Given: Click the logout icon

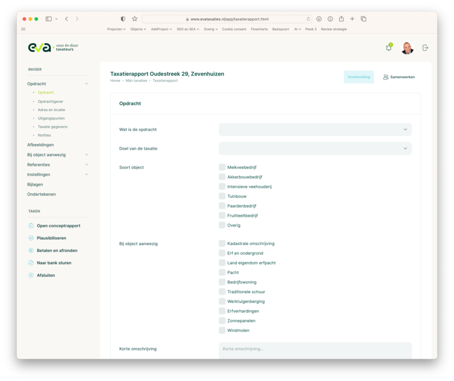Looking at the screenshot, I should point(425,48).
